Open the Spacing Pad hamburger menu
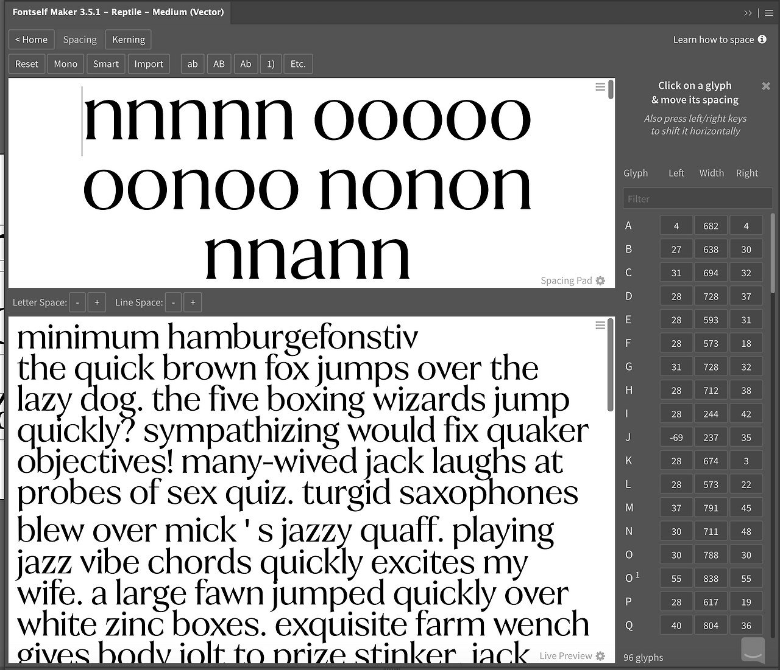 pos(600,87)
